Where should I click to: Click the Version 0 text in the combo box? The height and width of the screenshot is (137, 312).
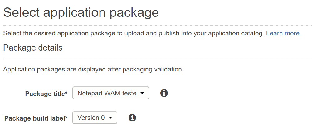click(x=91, y=118)
